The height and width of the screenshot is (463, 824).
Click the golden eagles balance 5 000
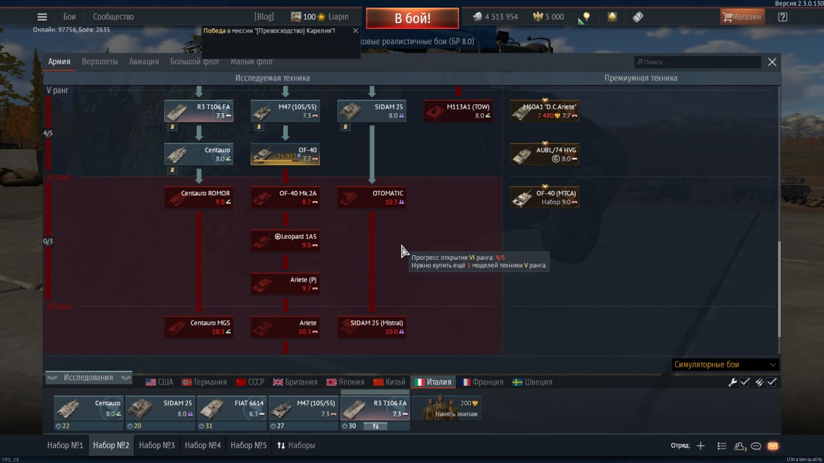pyautogui.click(x=548, y=17)
